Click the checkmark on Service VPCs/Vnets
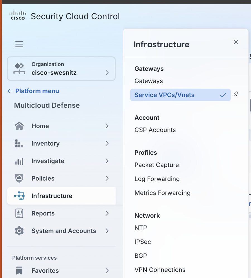 pyautogui.click(x=223, y=95)
